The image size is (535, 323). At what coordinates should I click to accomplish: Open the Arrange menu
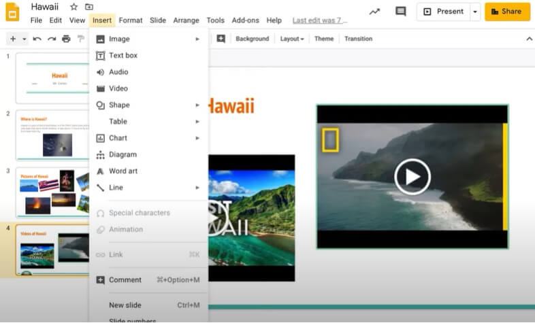pos(186,20)
